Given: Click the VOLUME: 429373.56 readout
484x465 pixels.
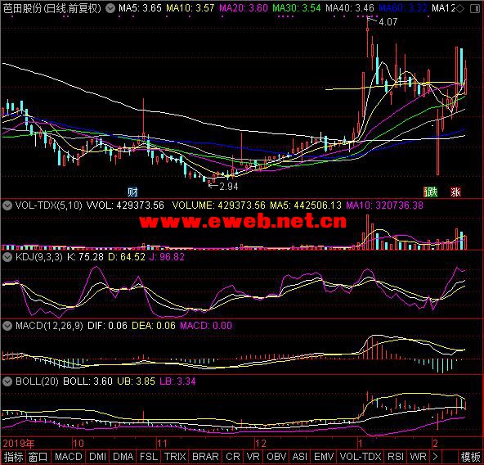Looking at the screenshot, I should [x=219, y=205].
